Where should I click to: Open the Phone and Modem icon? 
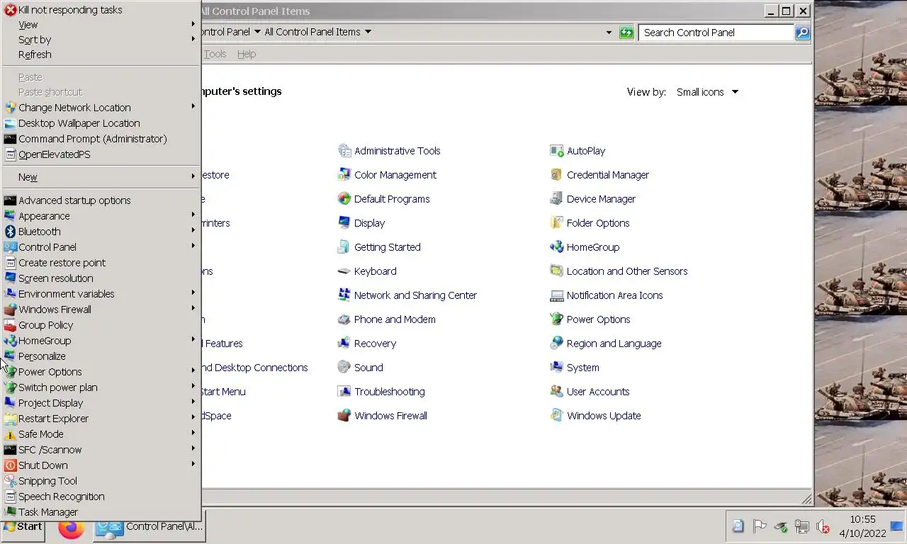coord(344,319)
